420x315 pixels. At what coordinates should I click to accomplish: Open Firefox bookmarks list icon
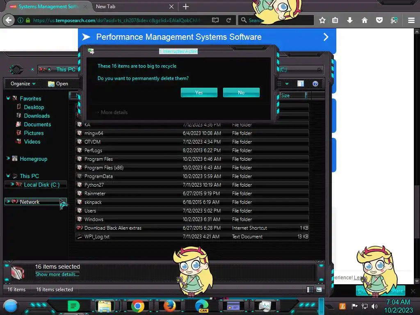coord(335,20)
